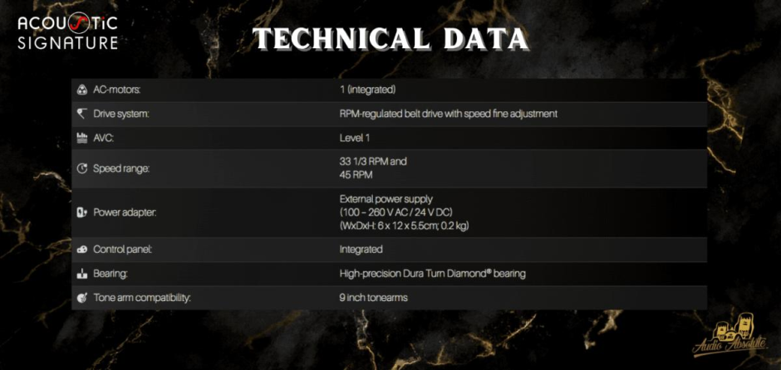Click the "33 1/3 RPM and" speed text

point(373,161)
